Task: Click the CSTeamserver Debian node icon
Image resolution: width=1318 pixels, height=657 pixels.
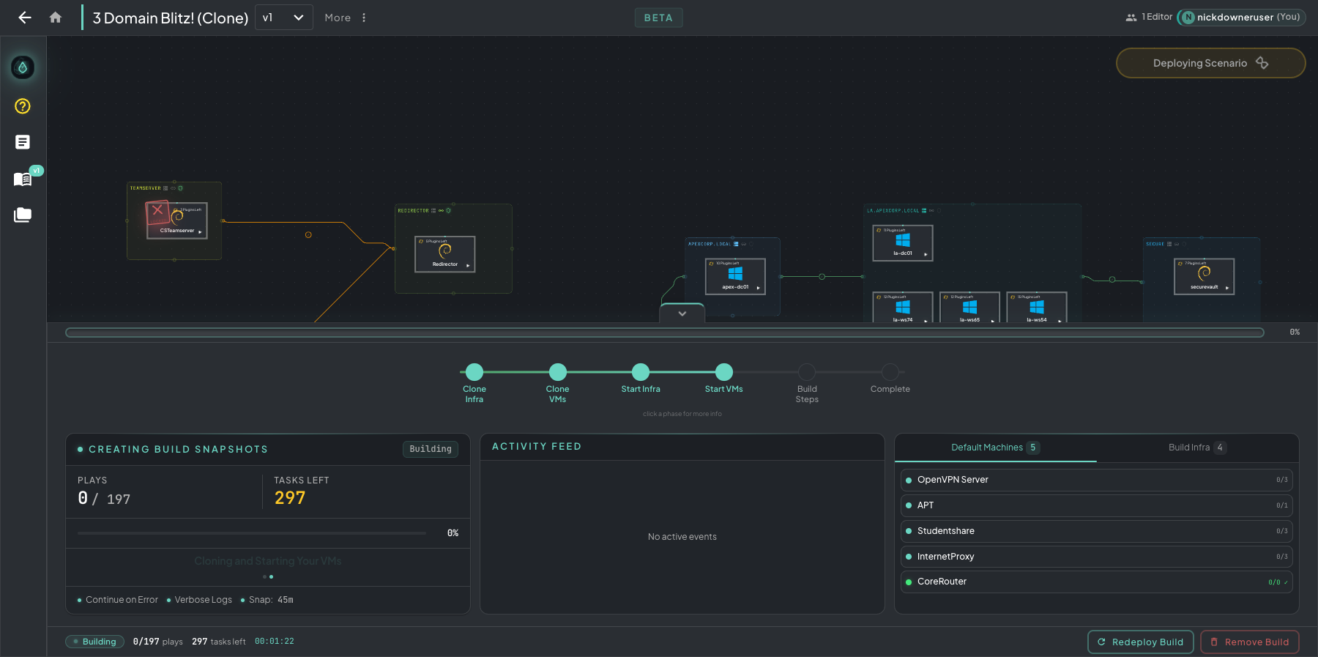Action: (x=178, y=218)
